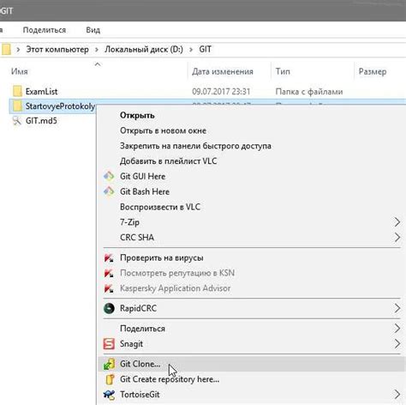Go to Локальный диск (D:) in breadcrumb
406x405 pixels.
click(x=144, y=49)
